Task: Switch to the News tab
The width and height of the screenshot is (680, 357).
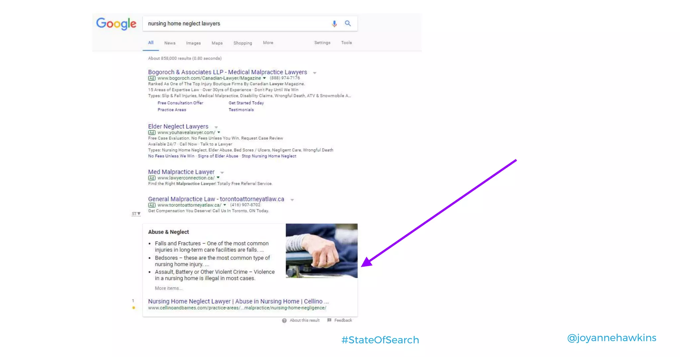Action: [x=170, y=43]
